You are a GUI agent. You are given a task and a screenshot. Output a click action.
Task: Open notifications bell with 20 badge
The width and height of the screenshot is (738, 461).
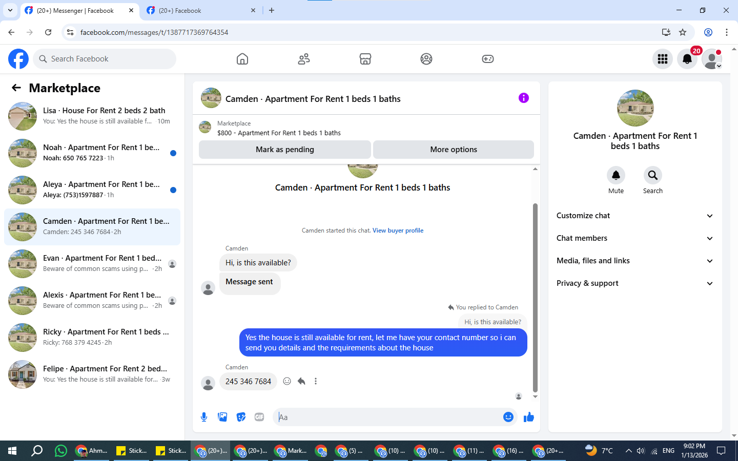pyautogui.click(x=687, y=59)
